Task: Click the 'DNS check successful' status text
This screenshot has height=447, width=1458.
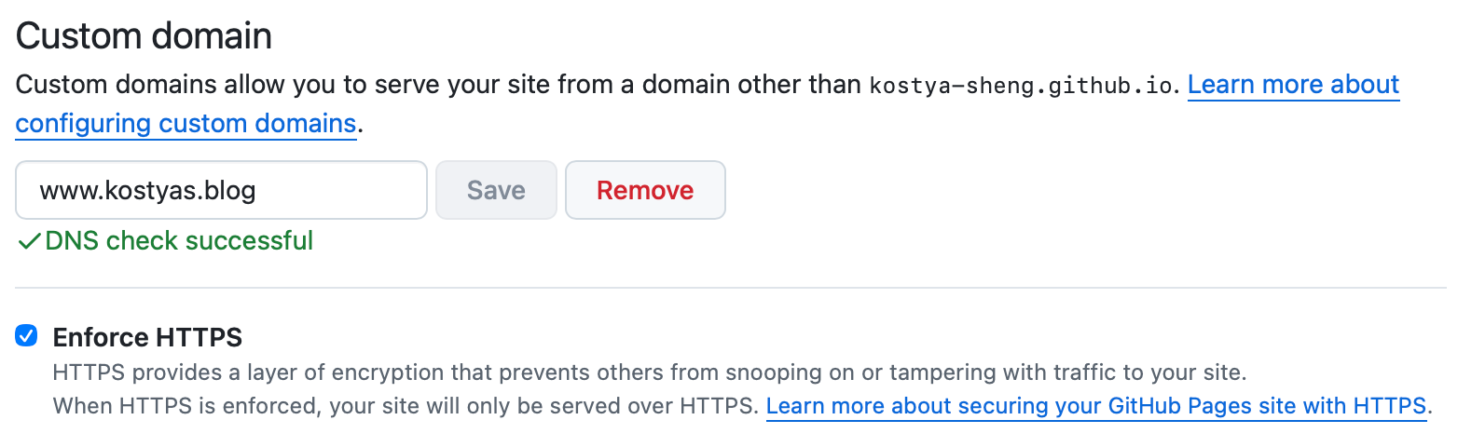Action: click(179, 241)
